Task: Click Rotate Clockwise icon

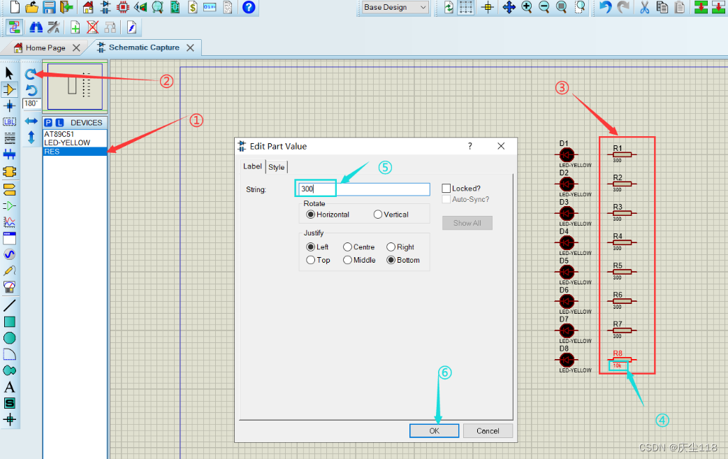Action: coord(31,74)
